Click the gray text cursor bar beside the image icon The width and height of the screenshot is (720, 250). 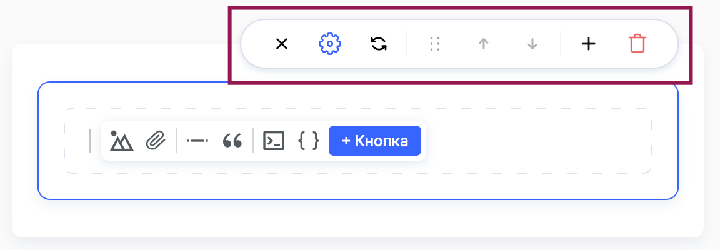tap(90, 141)
